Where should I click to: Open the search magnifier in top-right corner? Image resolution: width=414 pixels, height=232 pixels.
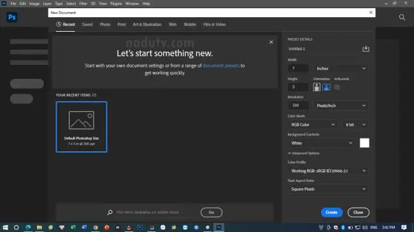click(x=402, y=17)
